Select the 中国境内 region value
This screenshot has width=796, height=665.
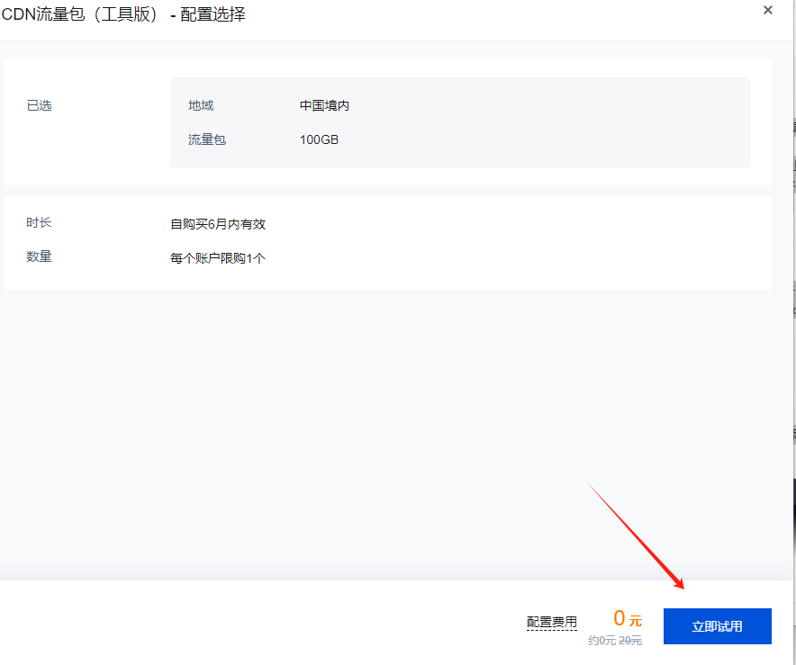point(324,105)
